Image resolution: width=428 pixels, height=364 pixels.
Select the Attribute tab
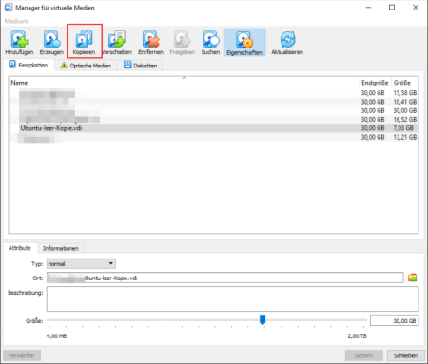click(x=20, y=248)
